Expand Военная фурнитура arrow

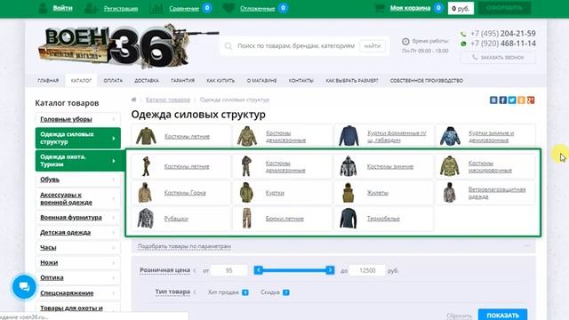coord(114,217)
